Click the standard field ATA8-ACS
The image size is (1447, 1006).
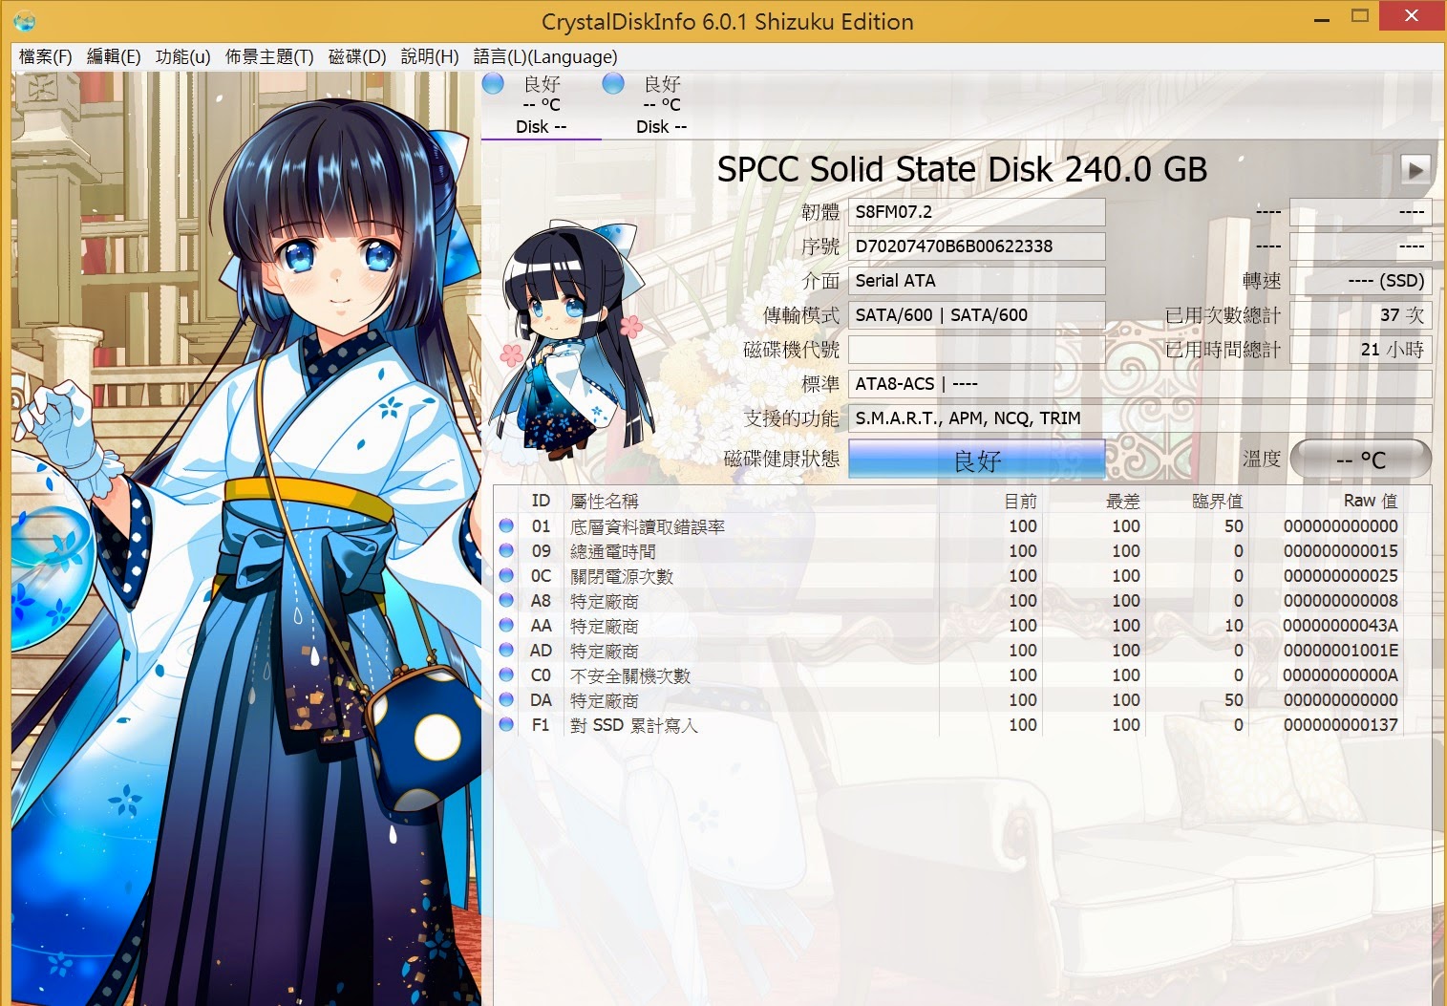tap(1140, 384)
